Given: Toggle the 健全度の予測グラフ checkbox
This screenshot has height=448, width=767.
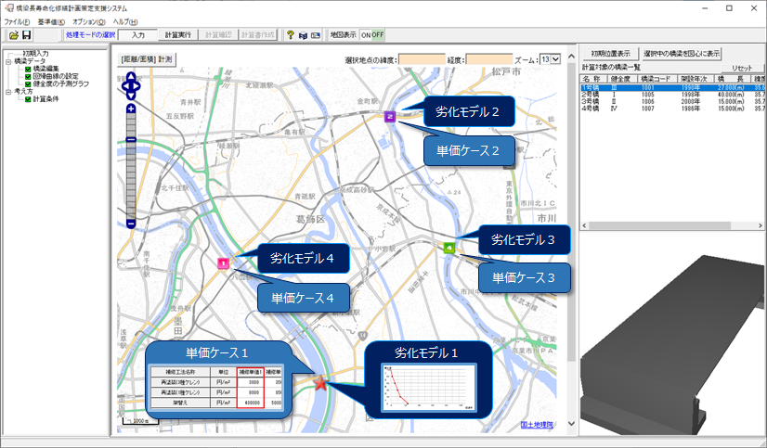Looking at the screenshot, I should coord(28,83).
